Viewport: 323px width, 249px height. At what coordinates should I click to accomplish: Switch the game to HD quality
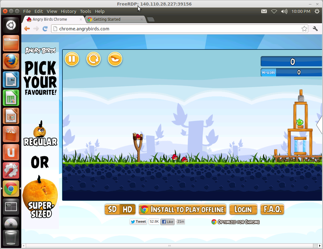[128, 210]
